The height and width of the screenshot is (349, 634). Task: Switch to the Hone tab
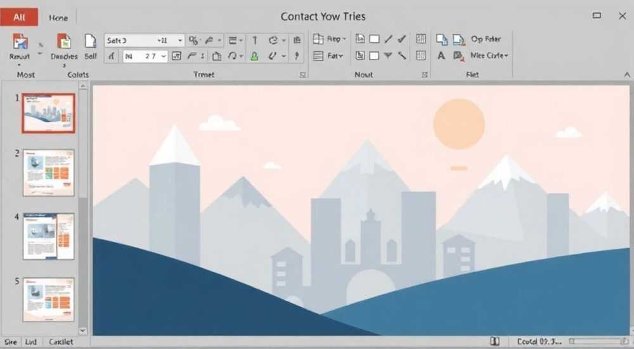58,18
